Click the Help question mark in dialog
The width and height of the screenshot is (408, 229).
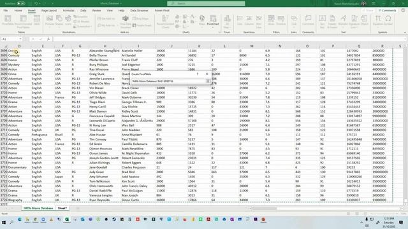[x=198, y=74]
